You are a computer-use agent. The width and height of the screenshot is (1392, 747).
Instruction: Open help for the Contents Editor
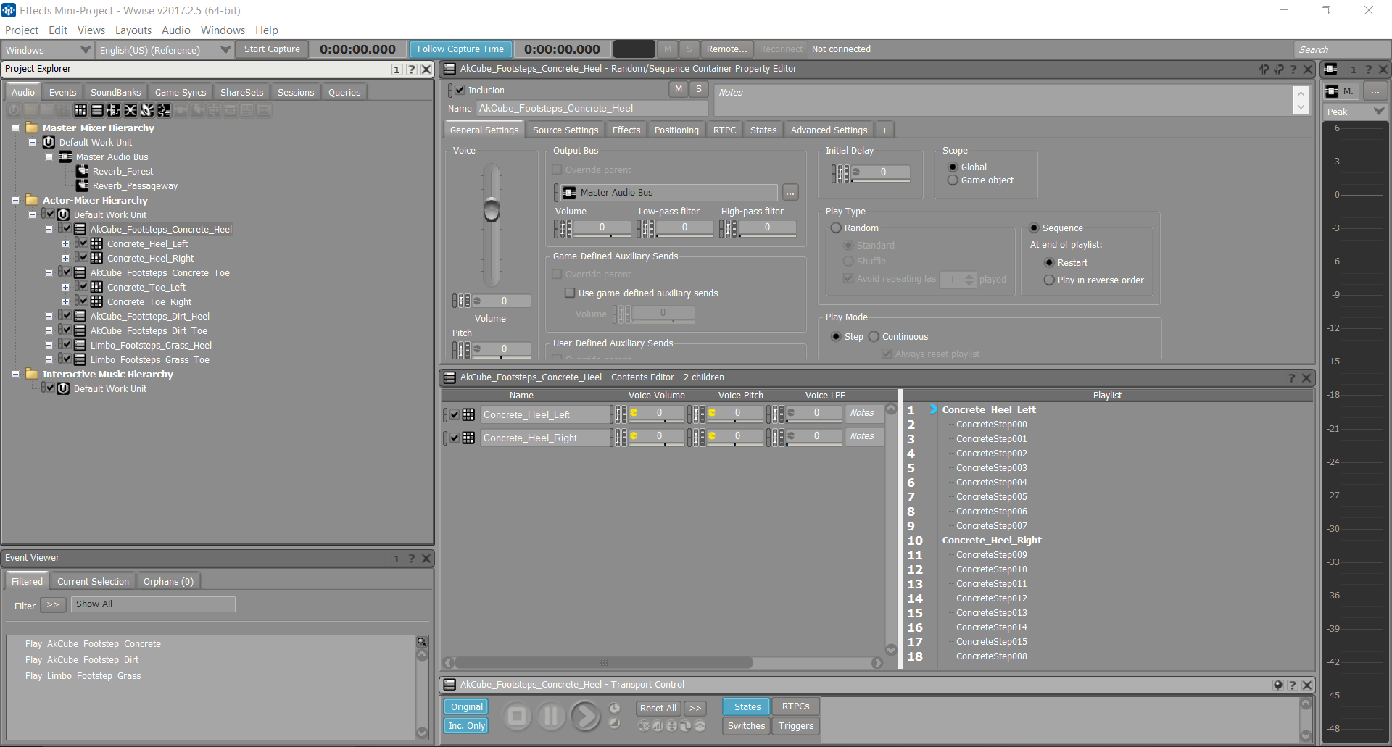[x=1292, y=378]
